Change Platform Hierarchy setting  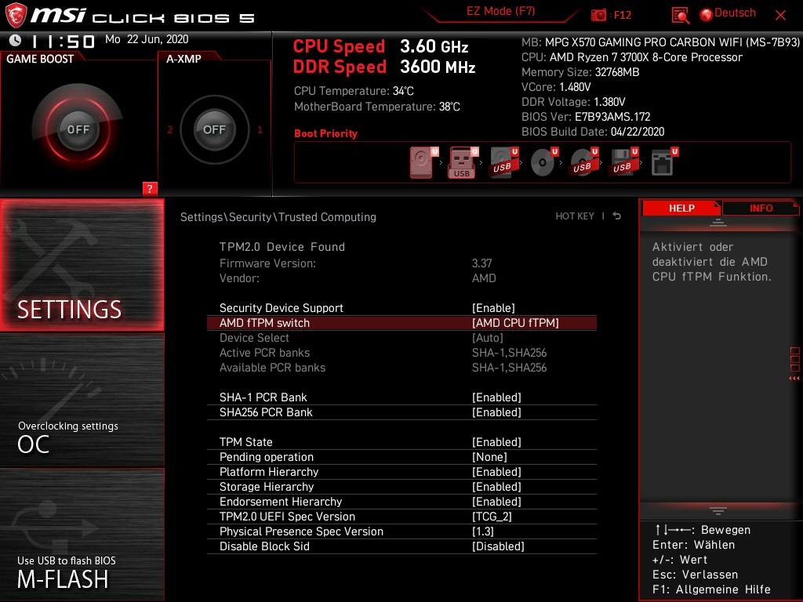click(x=401, y=471)
